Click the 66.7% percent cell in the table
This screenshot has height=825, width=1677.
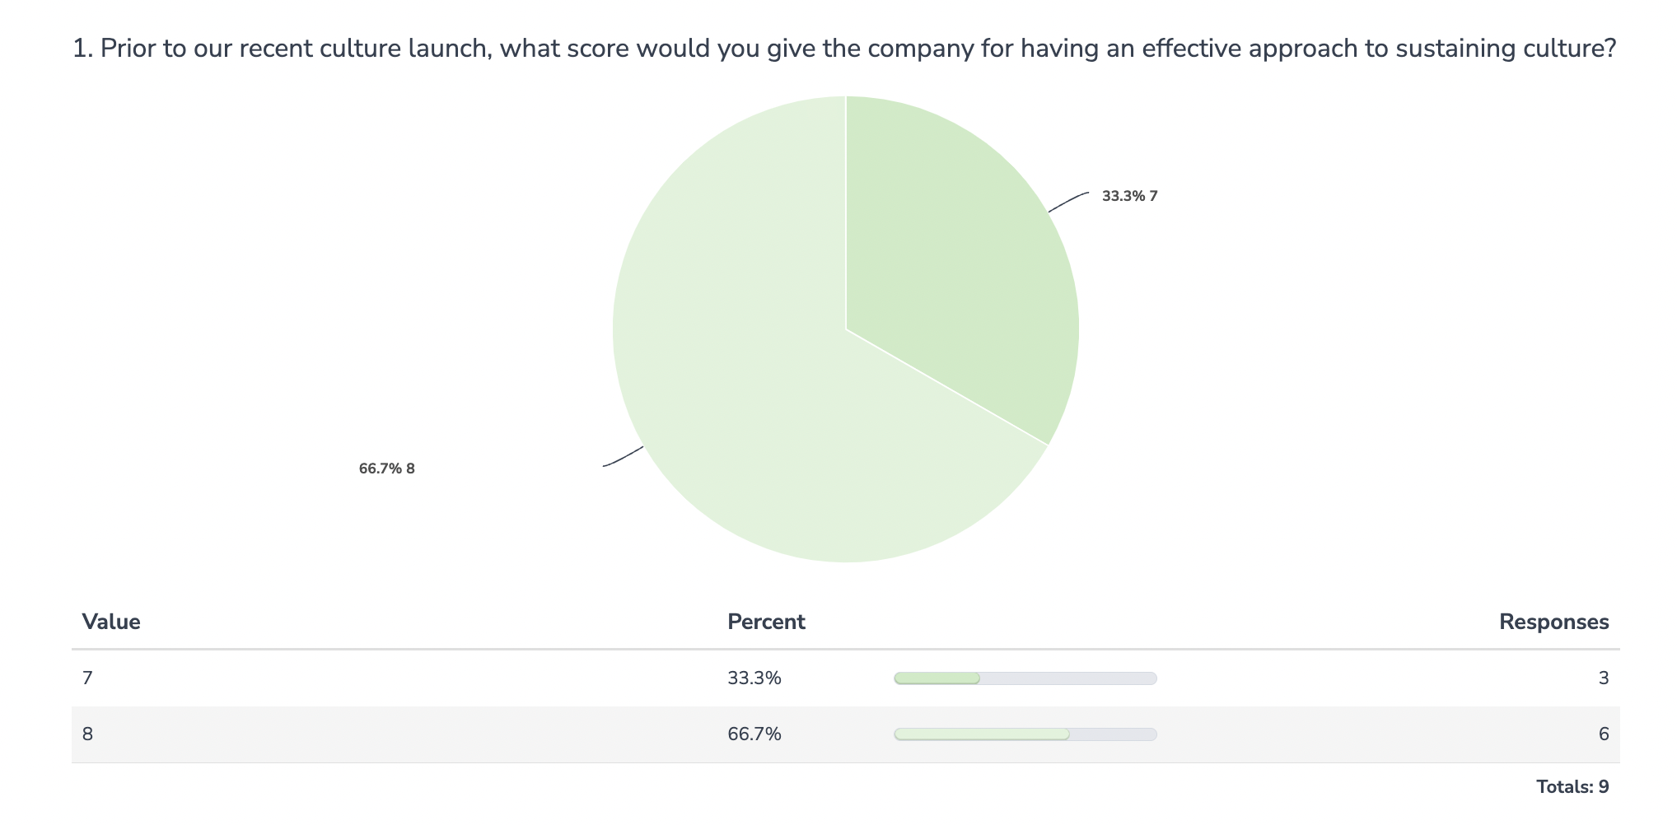pos(754,734)
